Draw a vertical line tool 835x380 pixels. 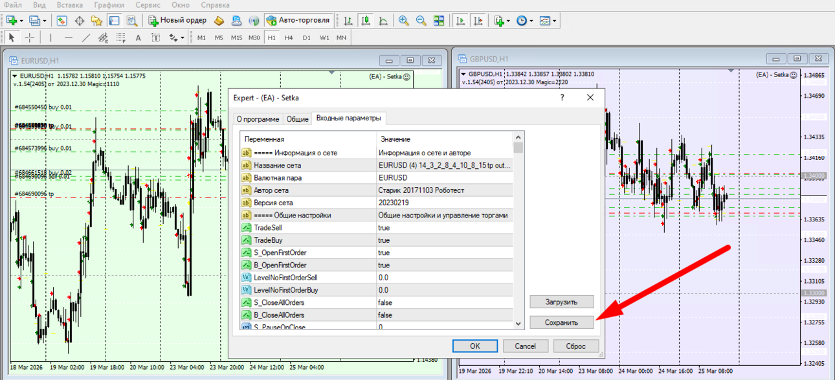pos(50,38)
